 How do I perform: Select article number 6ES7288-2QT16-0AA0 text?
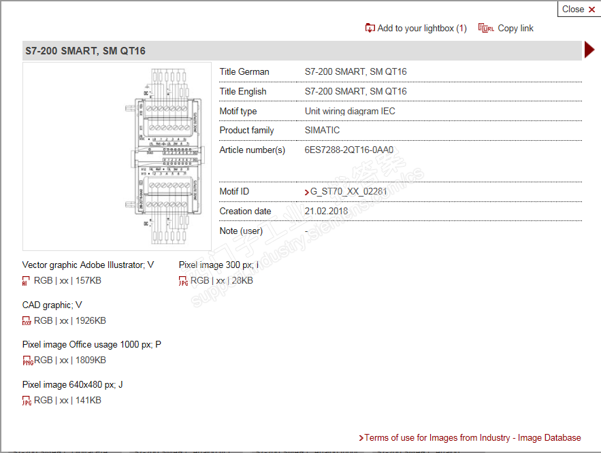click(x=348, y=150)
